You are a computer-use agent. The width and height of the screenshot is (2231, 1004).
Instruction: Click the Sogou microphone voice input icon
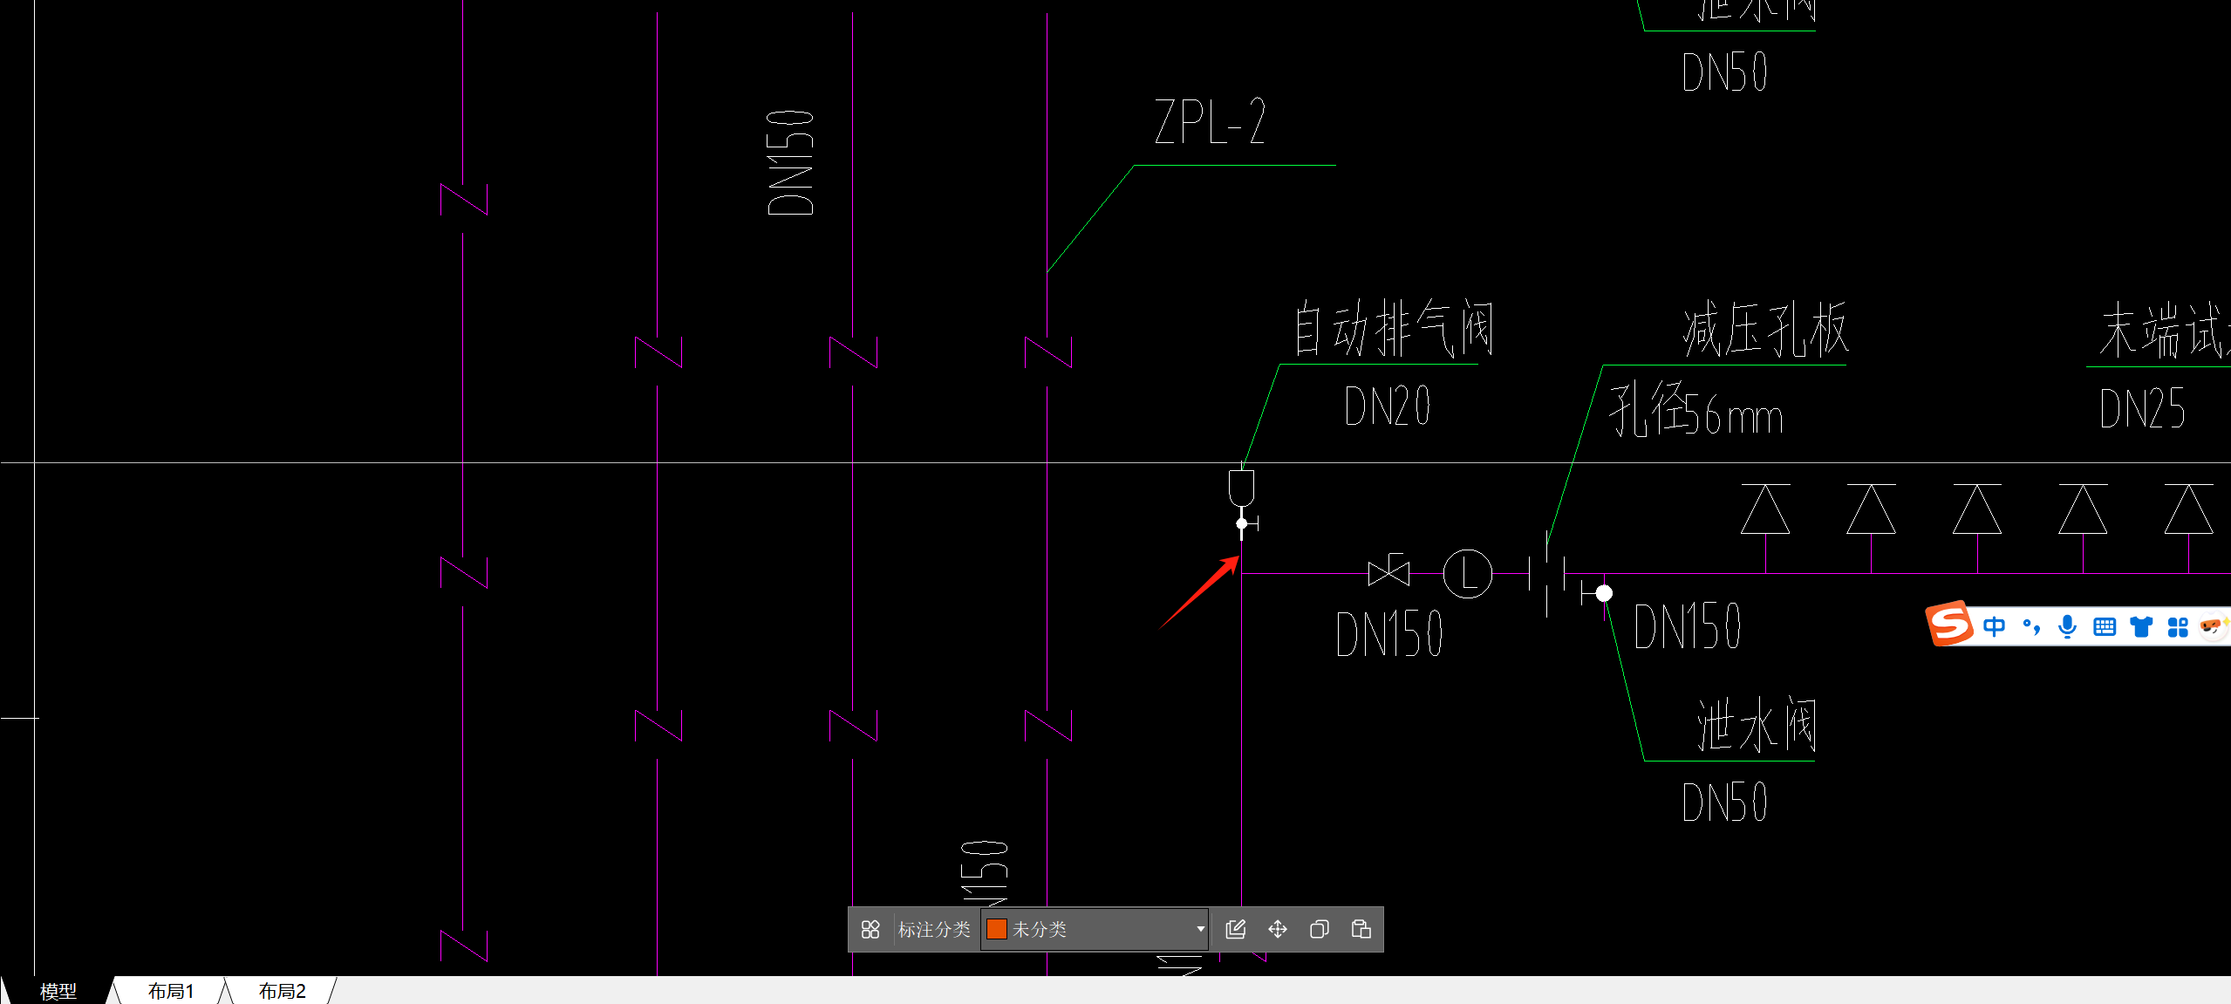2067,626
